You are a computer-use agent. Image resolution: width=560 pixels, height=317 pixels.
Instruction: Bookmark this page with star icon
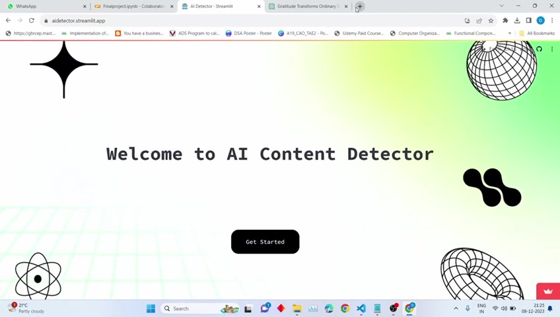click(x=491, y=20)
